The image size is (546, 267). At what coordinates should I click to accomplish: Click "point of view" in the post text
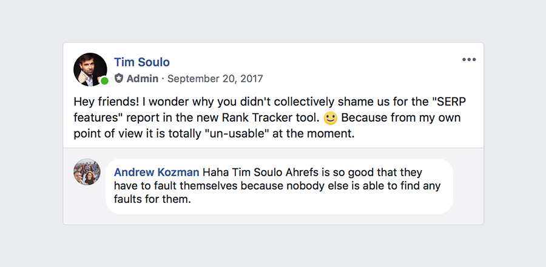tap(106, 133)
